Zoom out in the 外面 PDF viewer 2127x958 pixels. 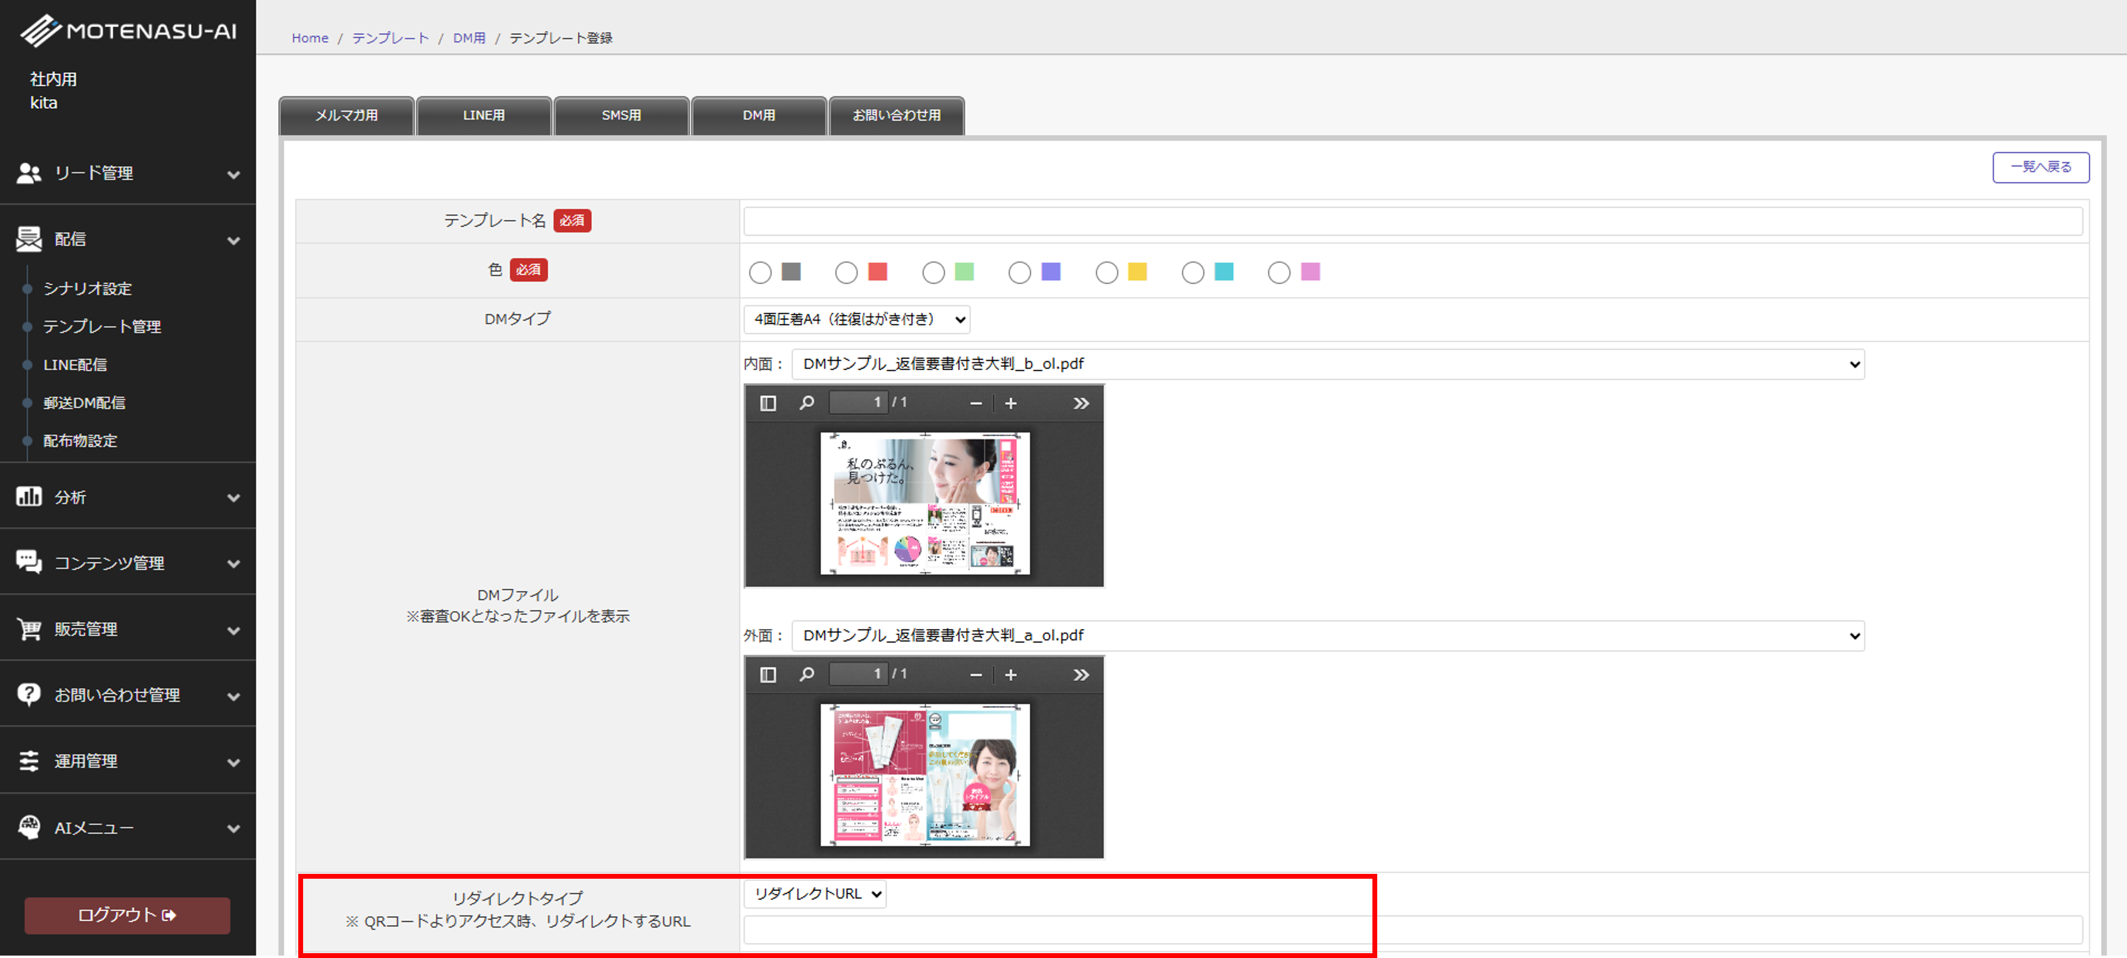976,675
